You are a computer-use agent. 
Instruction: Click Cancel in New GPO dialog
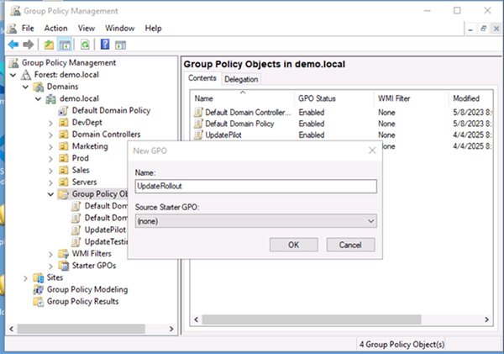pos(349,245)
